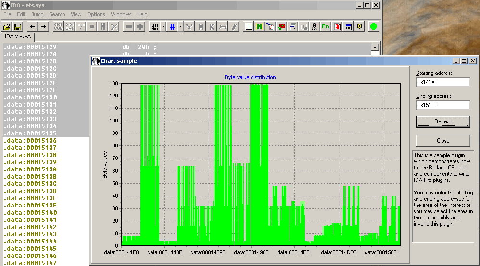Click the yellow 'N' names icon
Image resolution: width=480 pixels, height=266 pixels.
[259, 26]
